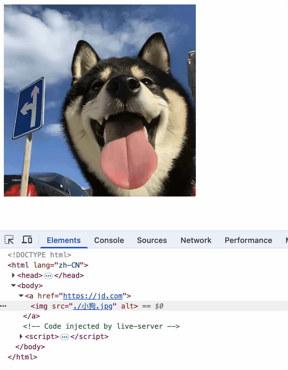Select the closing </a> tag line
The width and height of the screenshot is (288, 370).
point(32,316)
